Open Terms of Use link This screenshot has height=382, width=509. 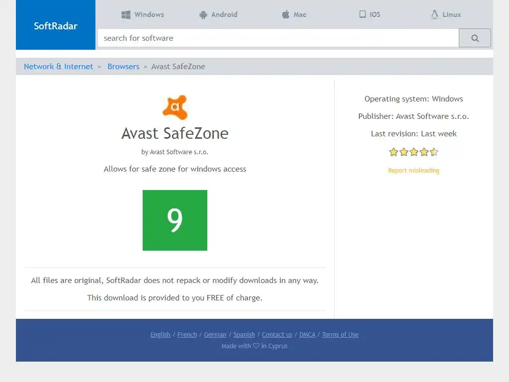point(340,335)
